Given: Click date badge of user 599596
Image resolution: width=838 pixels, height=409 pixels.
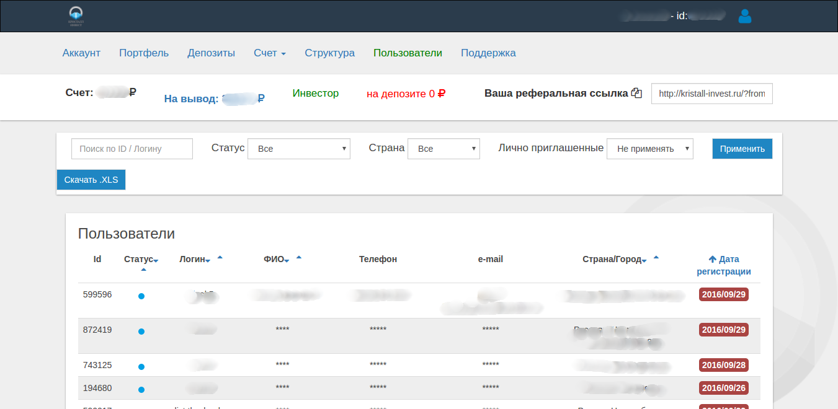Looking at the screenshot, I should pos(724,294).
